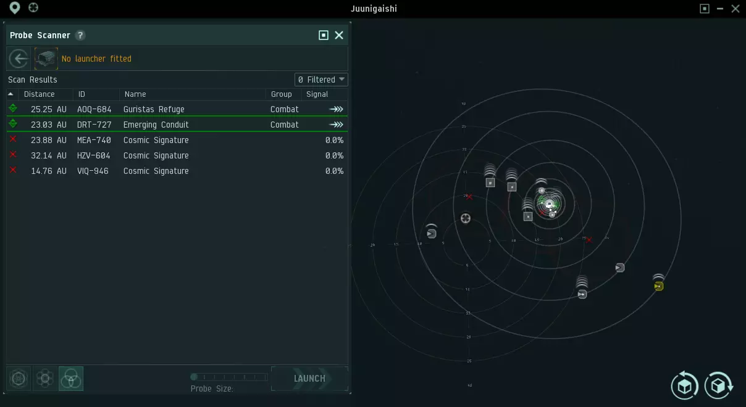Select the red X signature near map center-right
This screenshot has height=407, width=746.
tap(589, 240)
